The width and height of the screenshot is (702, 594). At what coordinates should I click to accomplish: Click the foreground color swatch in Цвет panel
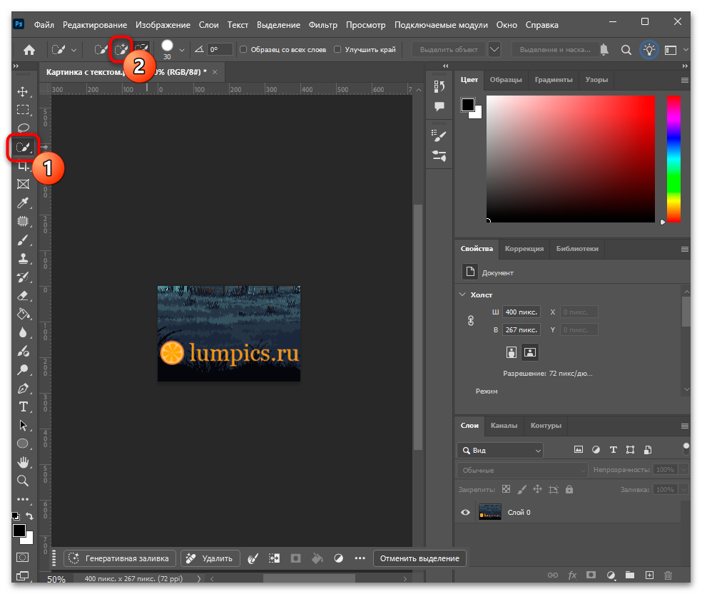click(468, 104)
